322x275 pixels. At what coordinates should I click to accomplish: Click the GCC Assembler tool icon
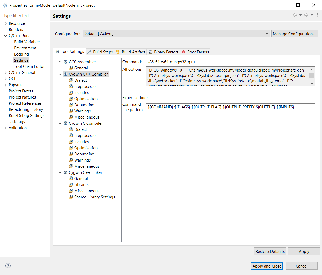pos(65,62)
